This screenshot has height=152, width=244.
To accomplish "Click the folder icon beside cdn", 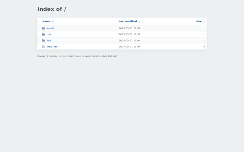I will click(44, 34).
